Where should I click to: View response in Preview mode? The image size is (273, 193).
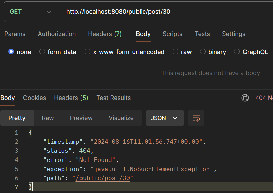(x=81, y=118)
